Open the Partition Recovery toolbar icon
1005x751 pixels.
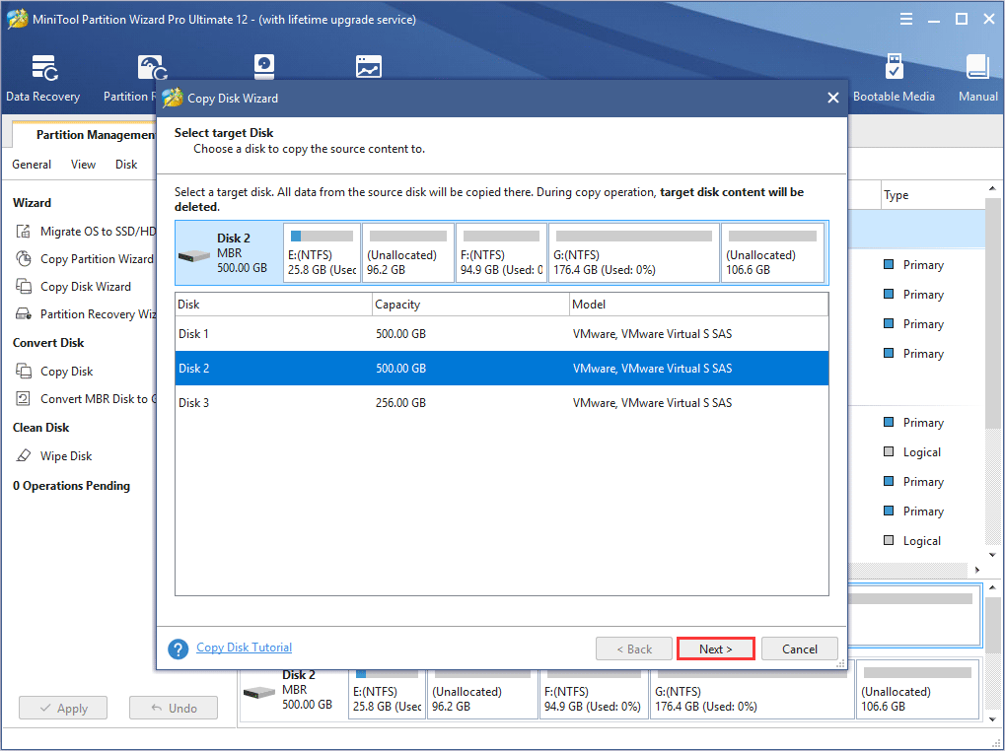[153, 67]
